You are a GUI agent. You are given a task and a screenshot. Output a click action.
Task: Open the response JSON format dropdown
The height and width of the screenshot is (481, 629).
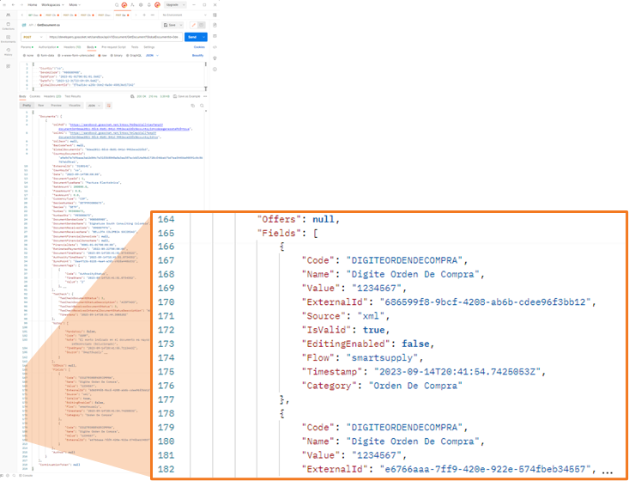(x=94, y=105)
